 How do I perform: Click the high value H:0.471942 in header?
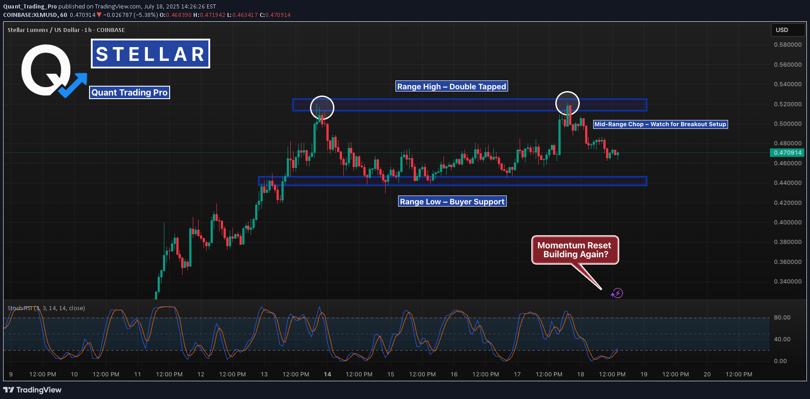pos(209,15)
